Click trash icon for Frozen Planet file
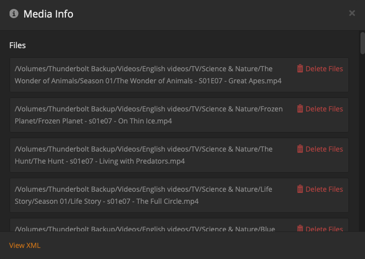Image resolution: width=365 pixels, height=259 pixels. [x=300, y=109]
